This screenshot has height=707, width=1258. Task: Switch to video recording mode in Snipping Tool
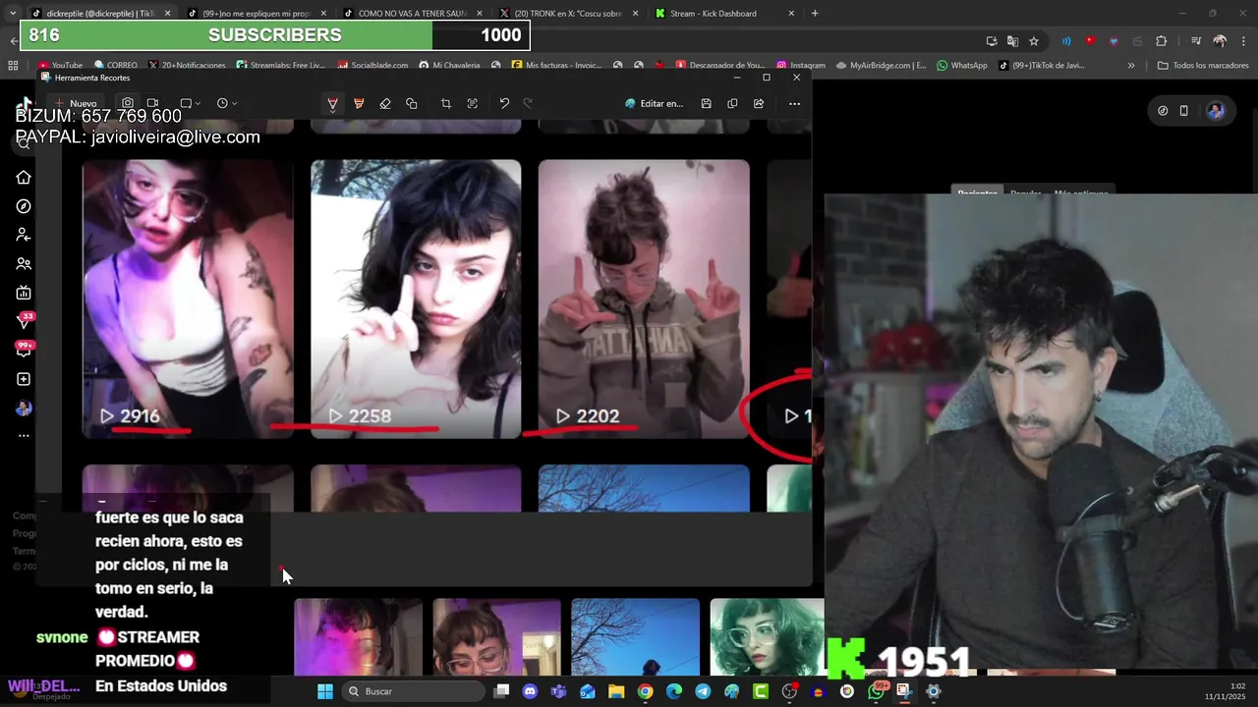(152, 103)
